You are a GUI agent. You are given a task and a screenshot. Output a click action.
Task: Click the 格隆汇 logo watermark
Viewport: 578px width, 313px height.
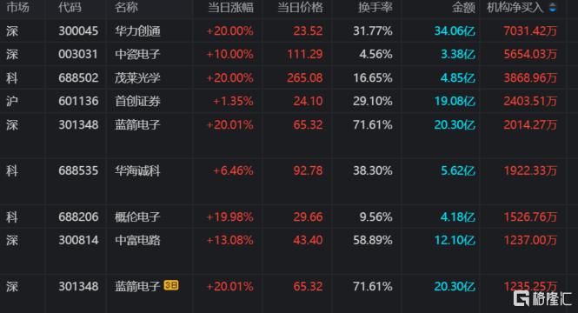542,298
